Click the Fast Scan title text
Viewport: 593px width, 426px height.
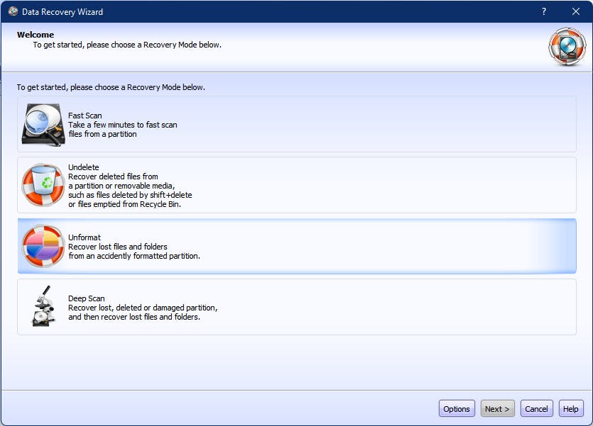pos(85,116)
